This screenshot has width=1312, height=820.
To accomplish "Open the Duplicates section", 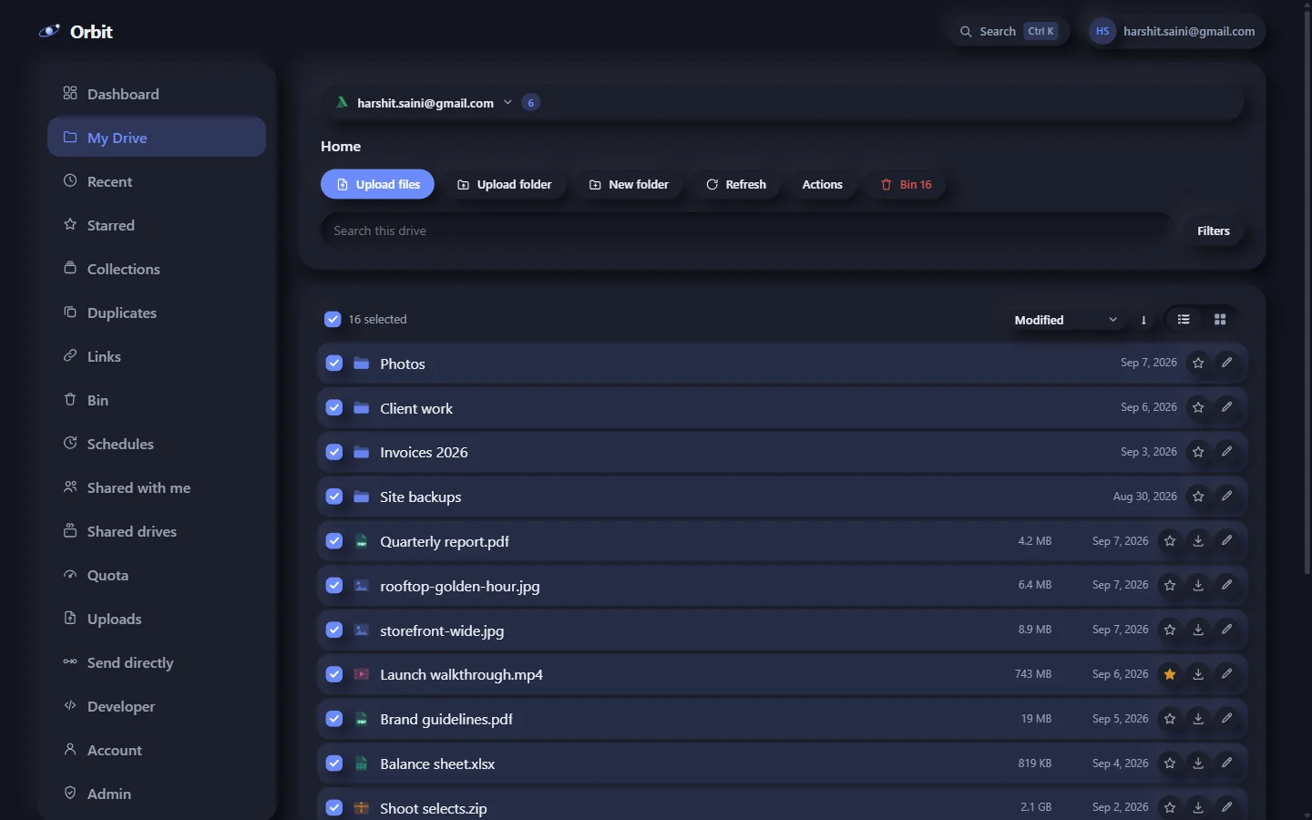I will [157, 313].
